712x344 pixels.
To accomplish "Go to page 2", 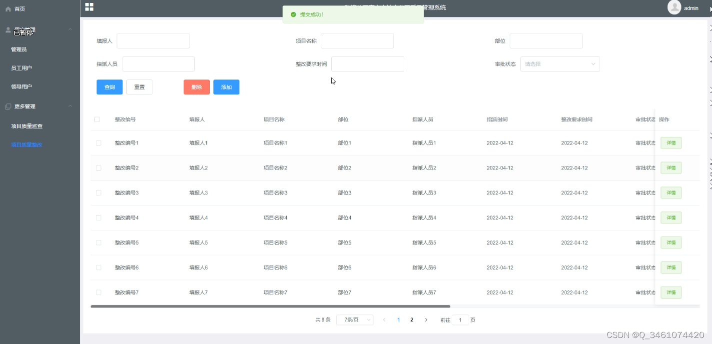I will point(412,320).
